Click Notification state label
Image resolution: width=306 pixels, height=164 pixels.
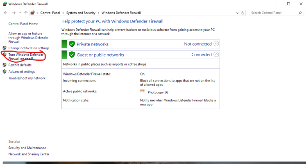[76, 100]
